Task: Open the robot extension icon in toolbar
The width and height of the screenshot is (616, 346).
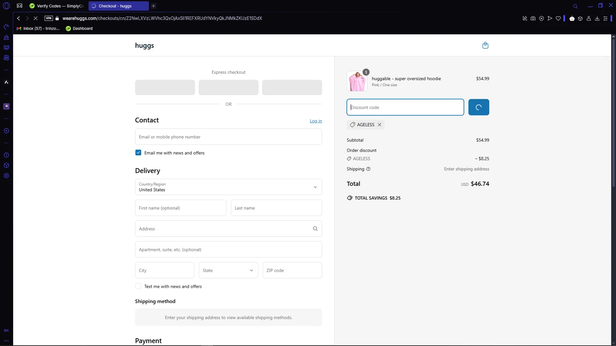Action: pos(572,18)
